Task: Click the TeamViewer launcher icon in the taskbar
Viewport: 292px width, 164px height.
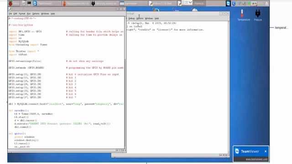Action: click(x=35, y=3)
